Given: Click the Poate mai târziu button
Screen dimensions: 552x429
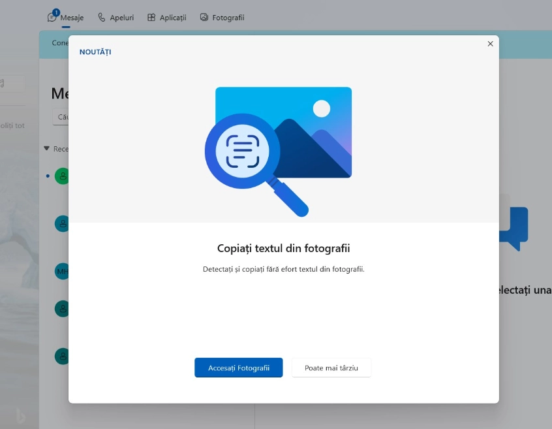Looking at the screenshot, I should click(x=331, y=368).
